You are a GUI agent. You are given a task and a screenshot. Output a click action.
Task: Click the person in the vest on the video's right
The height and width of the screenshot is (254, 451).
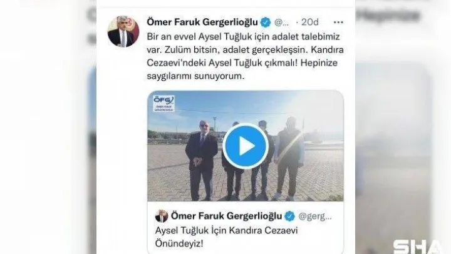coord(289,158)
